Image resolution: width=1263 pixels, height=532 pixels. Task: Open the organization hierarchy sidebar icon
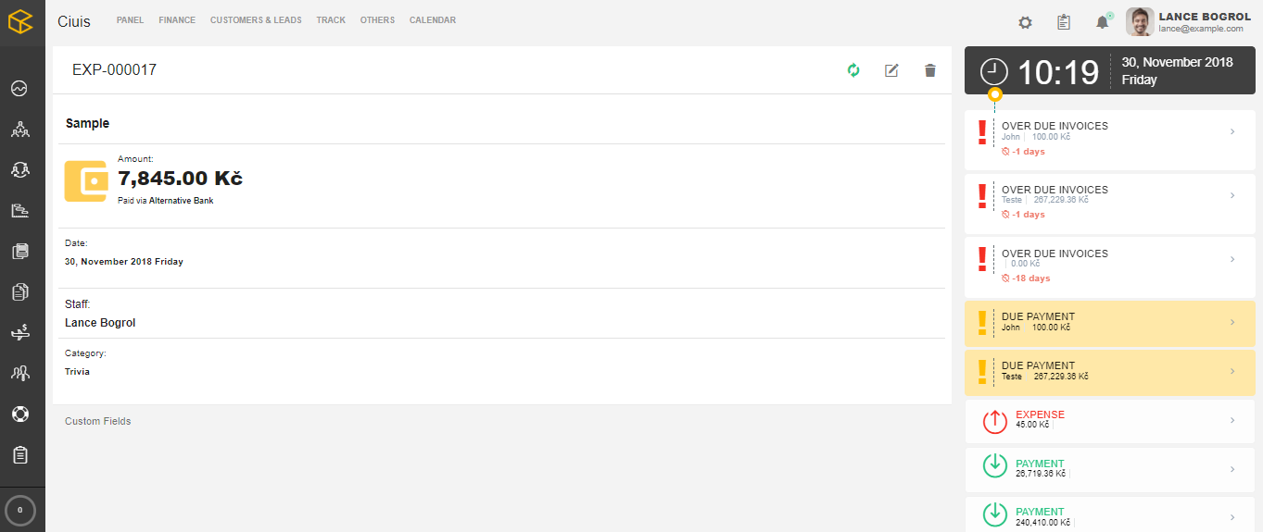19,130
